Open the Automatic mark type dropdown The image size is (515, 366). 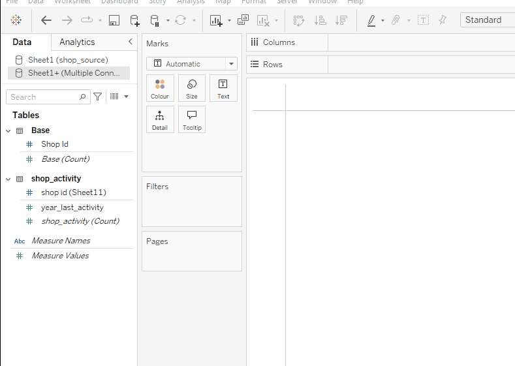[x=191, y=64]
